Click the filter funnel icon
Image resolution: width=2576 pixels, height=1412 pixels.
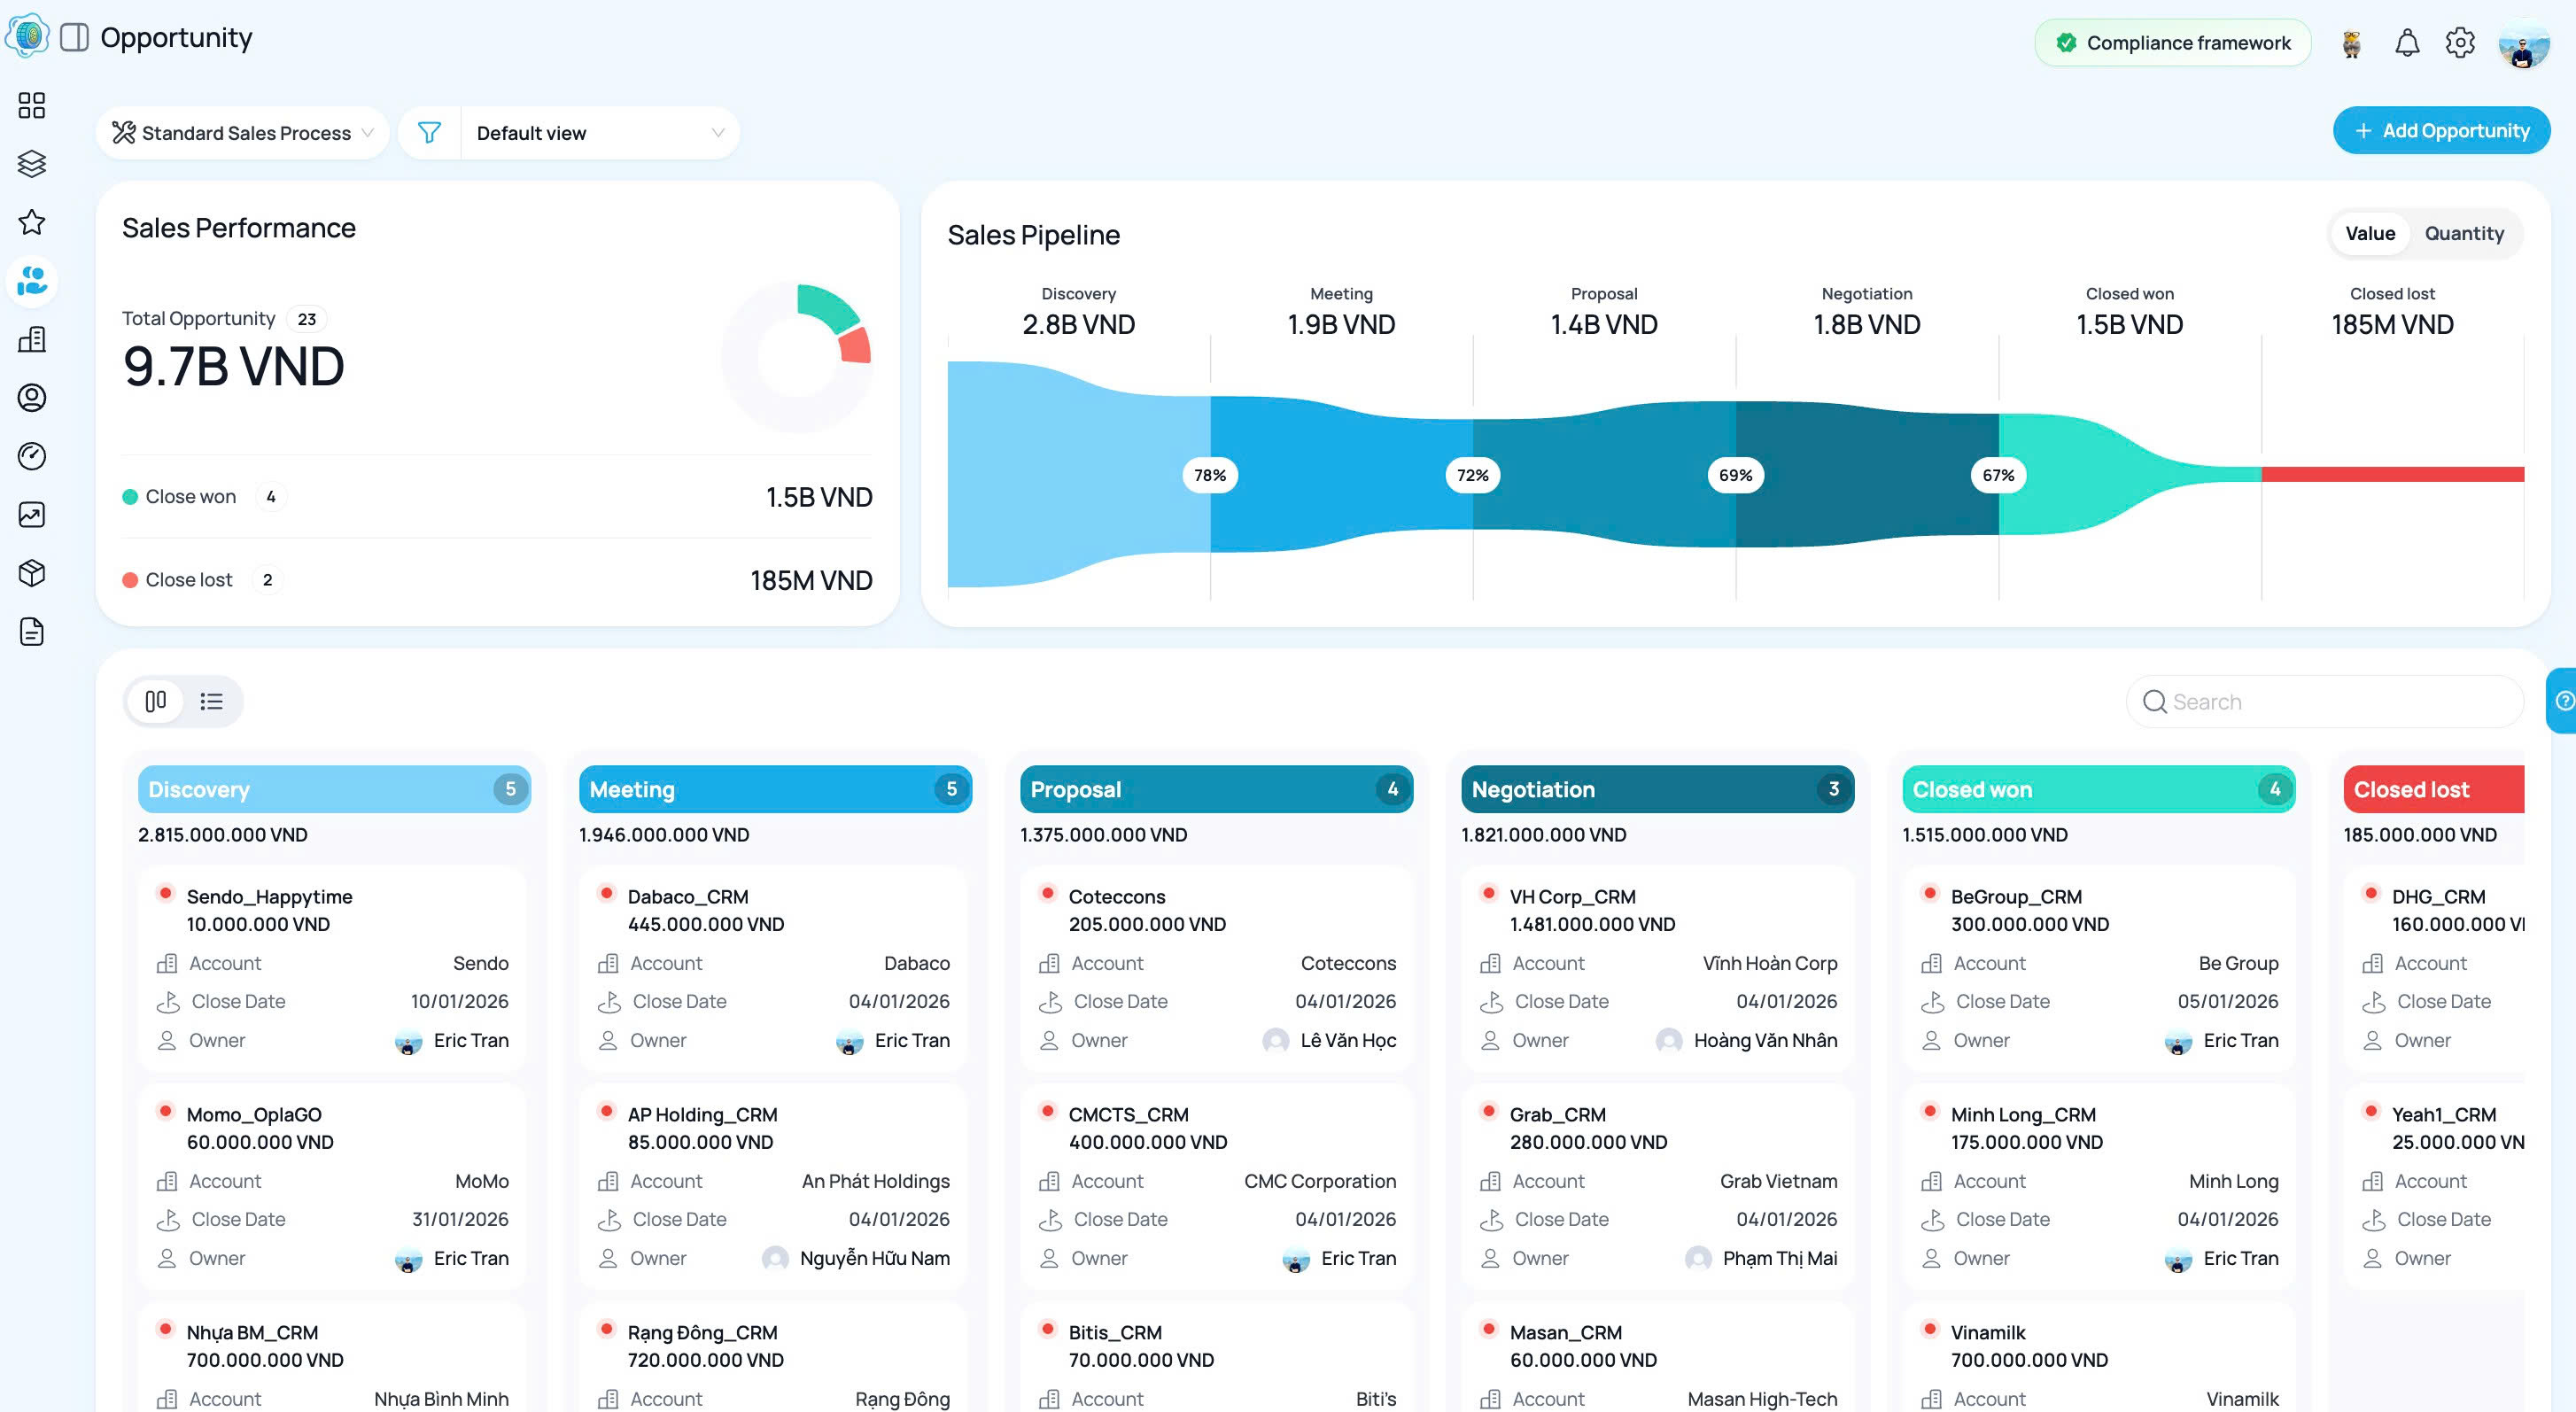[x=429, y=133]
